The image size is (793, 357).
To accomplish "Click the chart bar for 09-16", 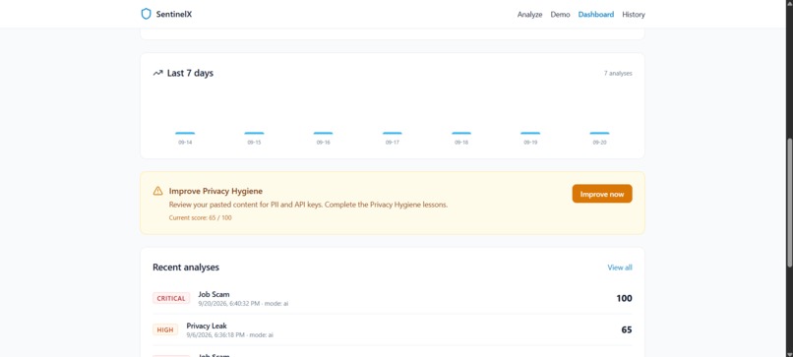I will pos(323,133).
